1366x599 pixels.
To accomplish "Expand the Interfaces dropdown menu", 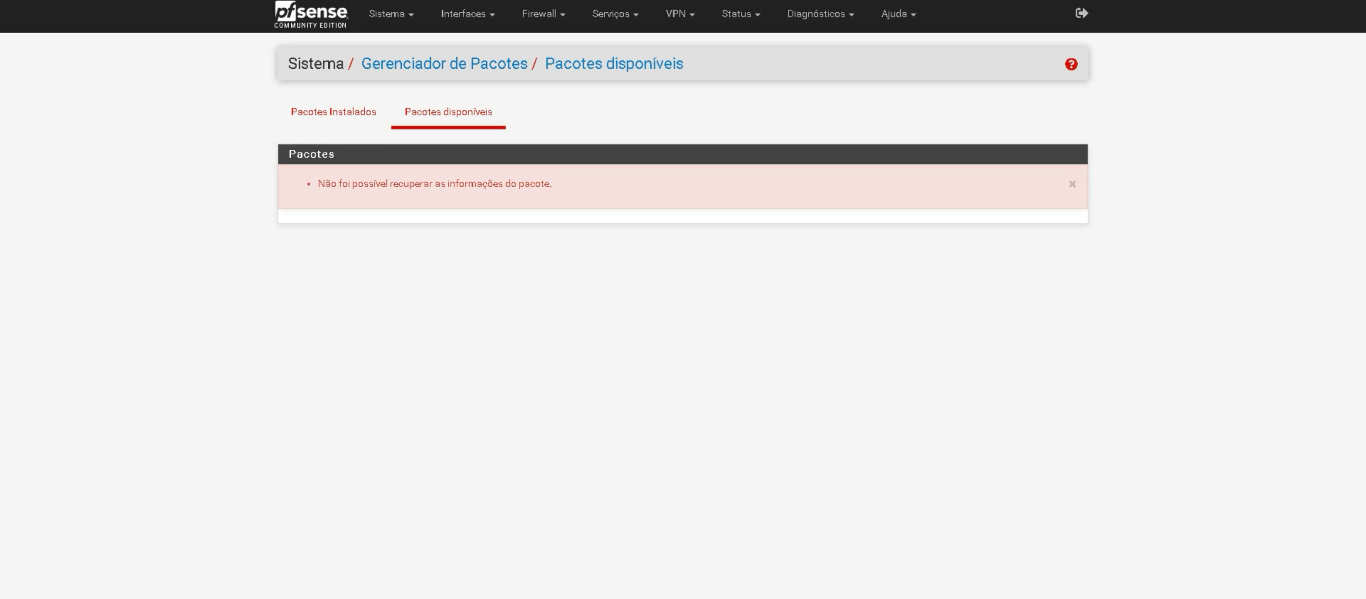I will tap(467, 14).
